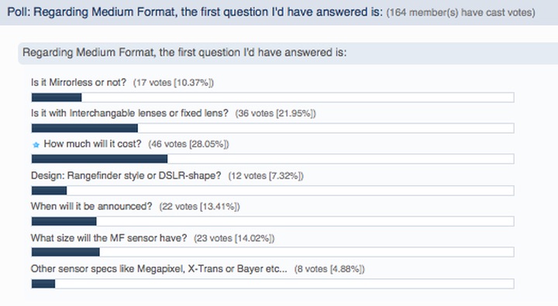Screen dimensions: 558x306
Task: Click the announcement date result bar
Action: 273,222
